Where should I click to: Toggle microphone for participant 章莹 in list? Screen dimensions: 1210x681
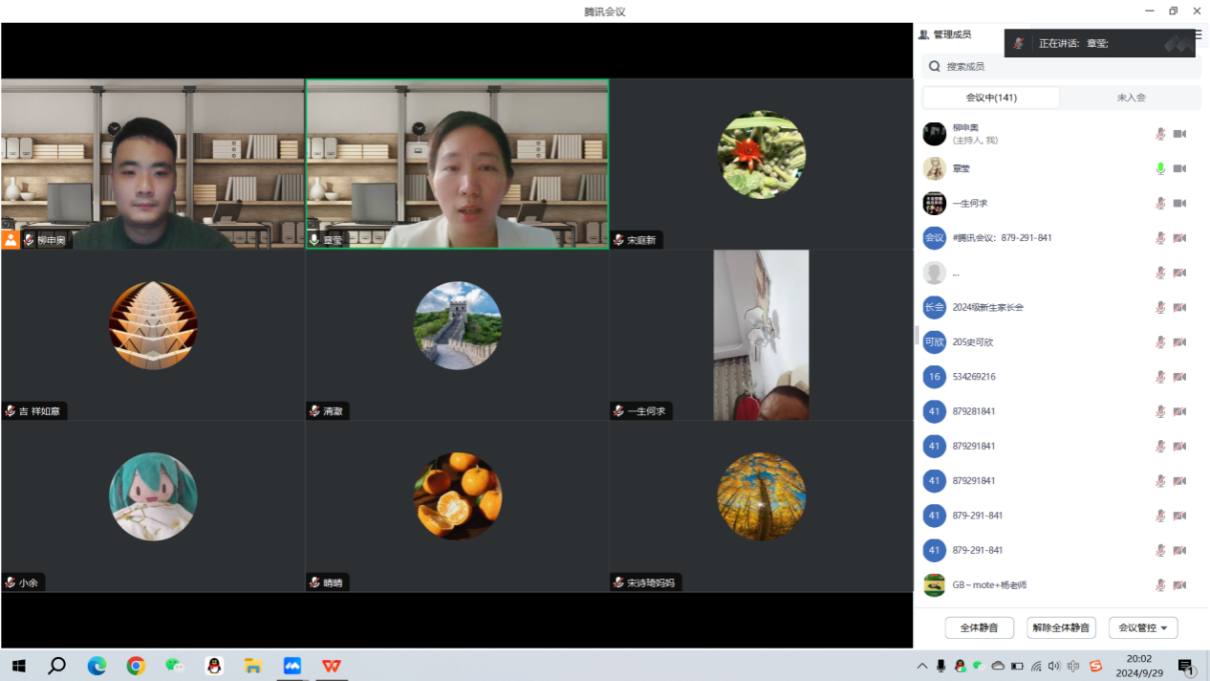[1160, 168]
